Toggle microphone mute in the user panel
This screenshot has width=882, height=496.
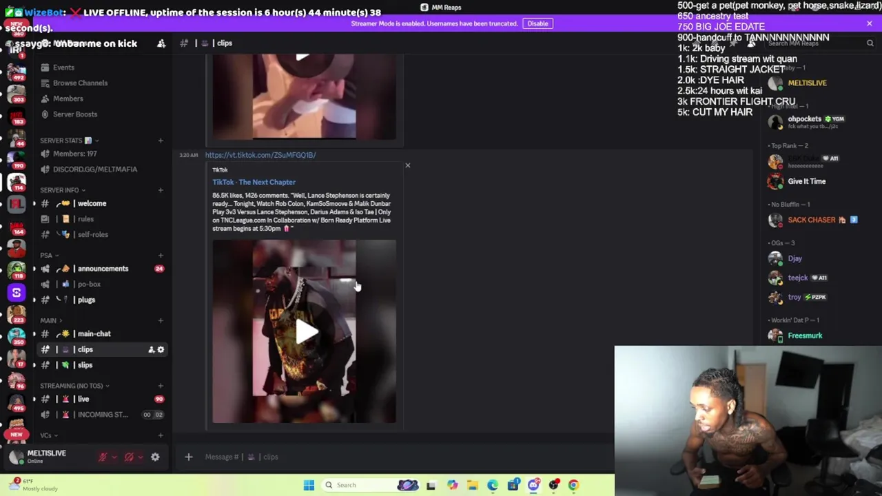(x=103, y=457)
